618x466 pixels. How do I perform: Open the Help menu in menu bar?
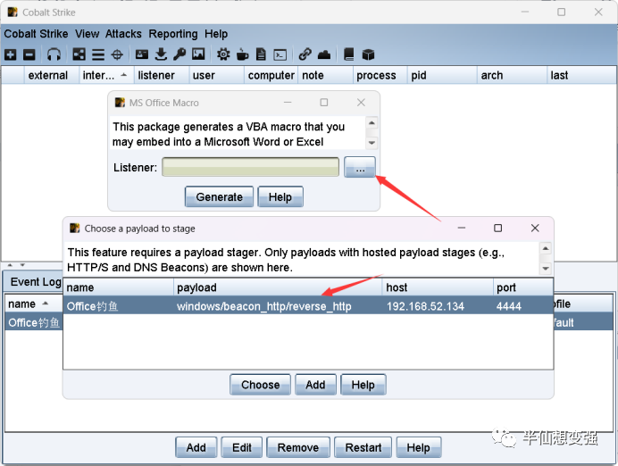pos(216,34)
